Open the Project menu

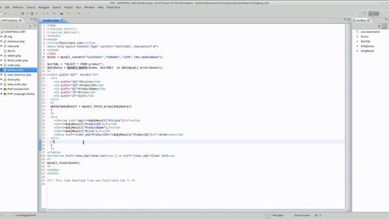68,7
